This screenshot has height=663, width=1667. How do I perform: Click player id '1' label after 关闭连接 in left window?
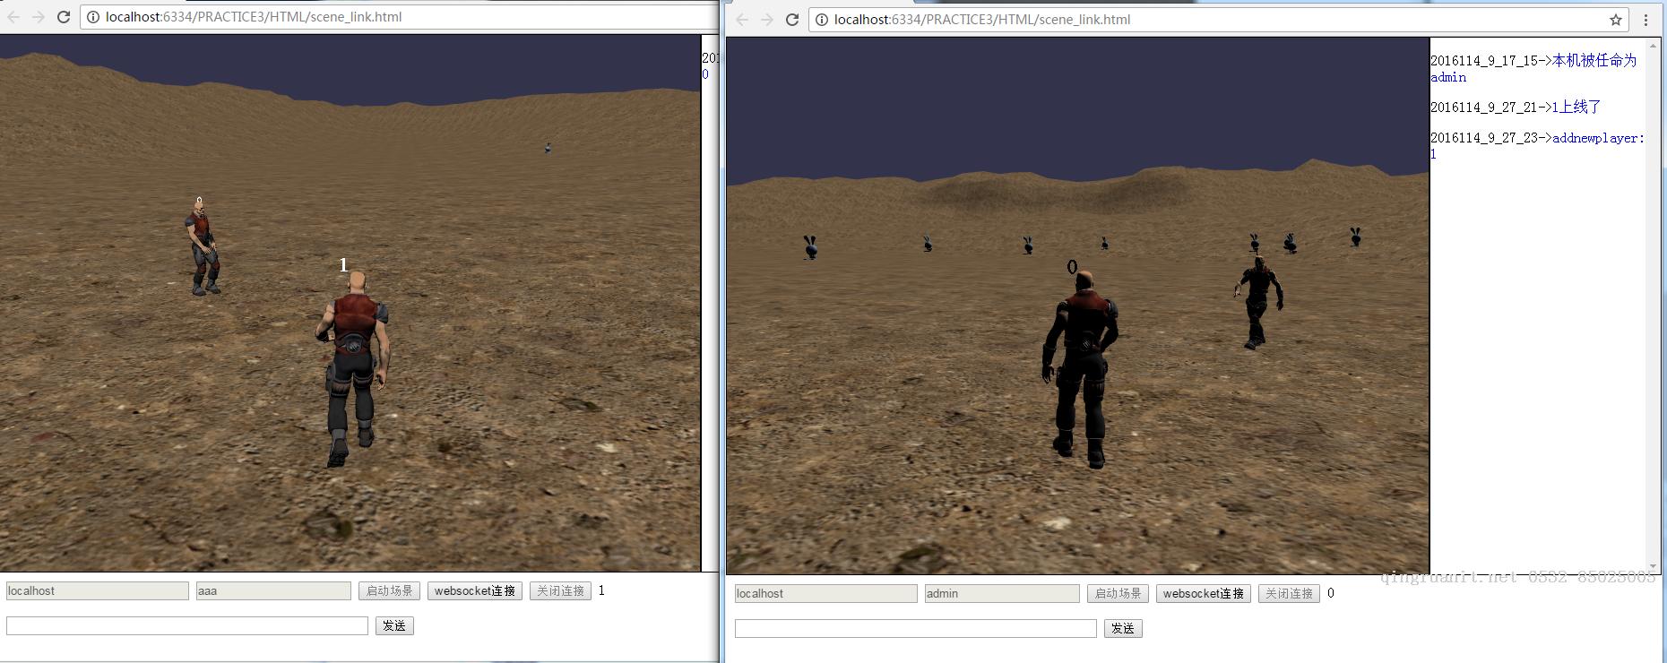coord(601,590)
